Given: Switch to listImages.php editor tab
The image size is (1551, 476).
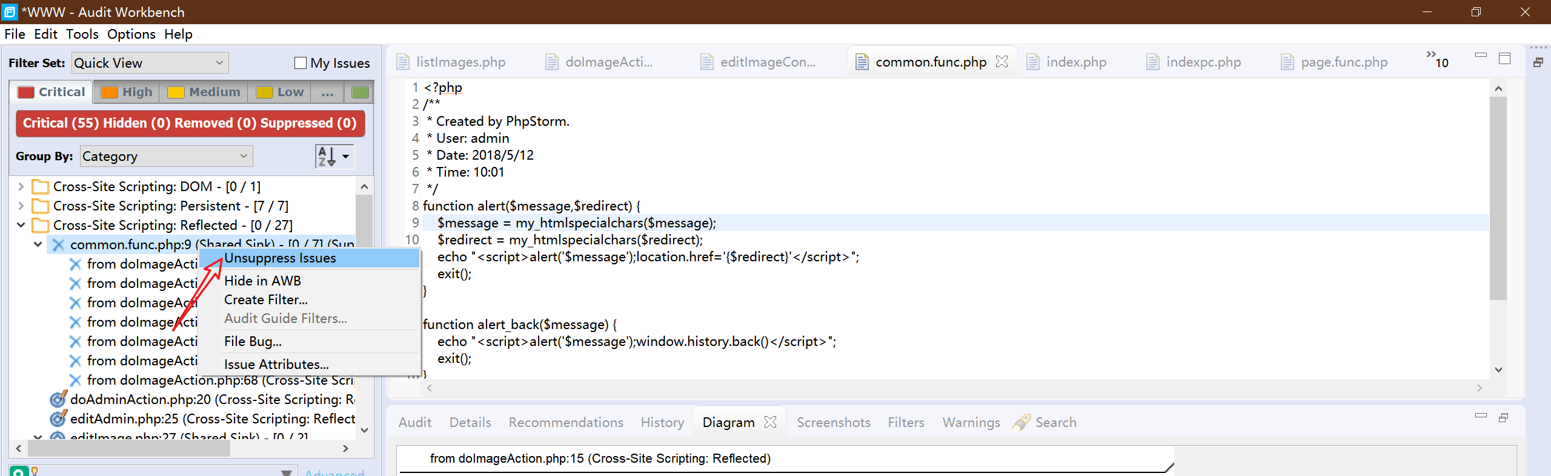Looking at the screenshot, I should tap(451, 62).
